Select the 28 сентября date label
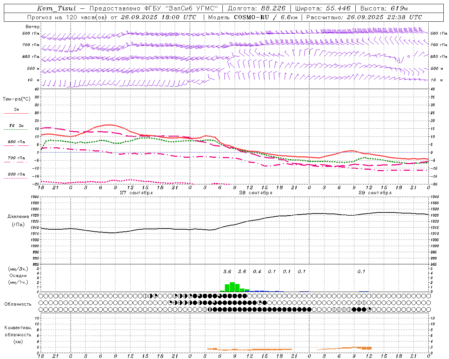The height and width of the screenshot is (359, 449). [255, 193]
